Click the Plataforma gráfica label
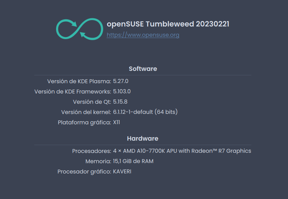The width and height of the screenshot is (288, 199). (x=84, y=122)
